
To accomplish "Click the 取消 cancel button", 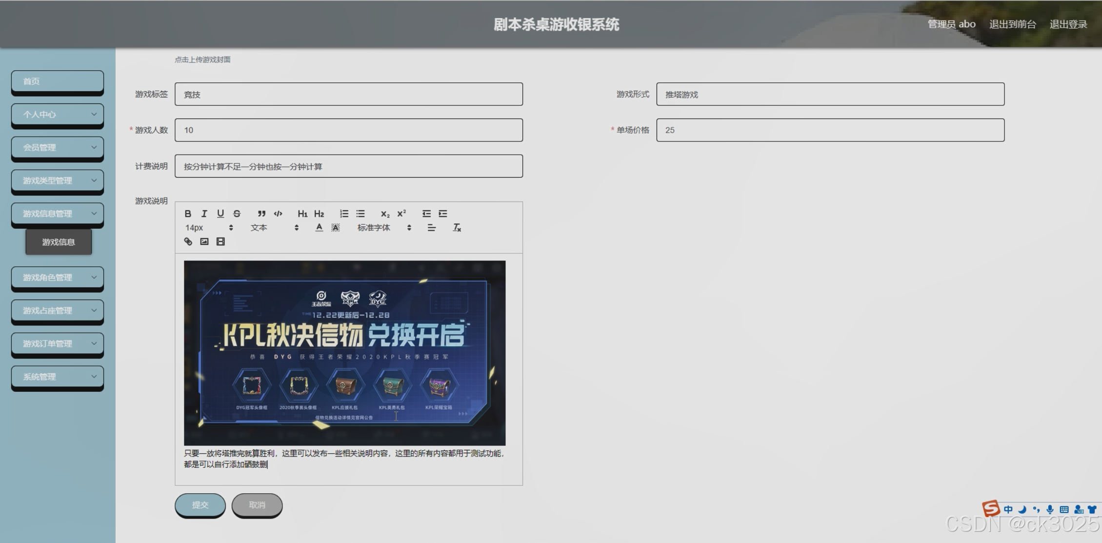I will point(257,505).
